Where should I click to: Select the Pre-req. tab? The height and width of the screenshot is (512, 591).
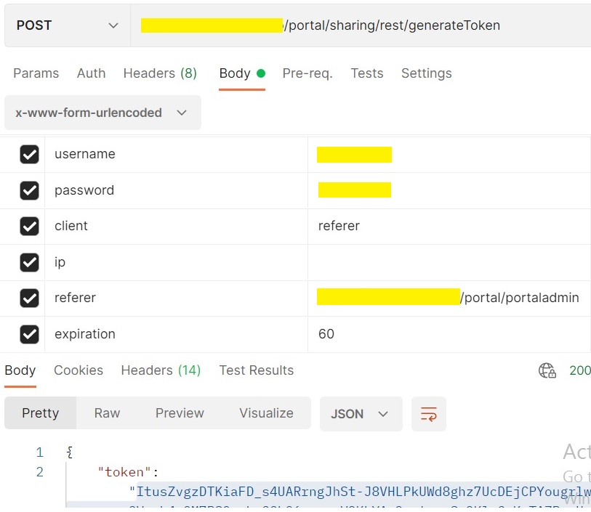tap(307, 73)
